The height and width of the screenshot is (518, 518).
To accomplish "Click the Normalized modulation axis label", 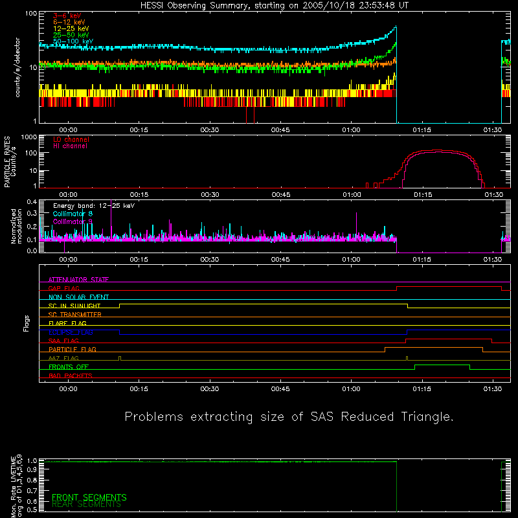I will [16, 226].
